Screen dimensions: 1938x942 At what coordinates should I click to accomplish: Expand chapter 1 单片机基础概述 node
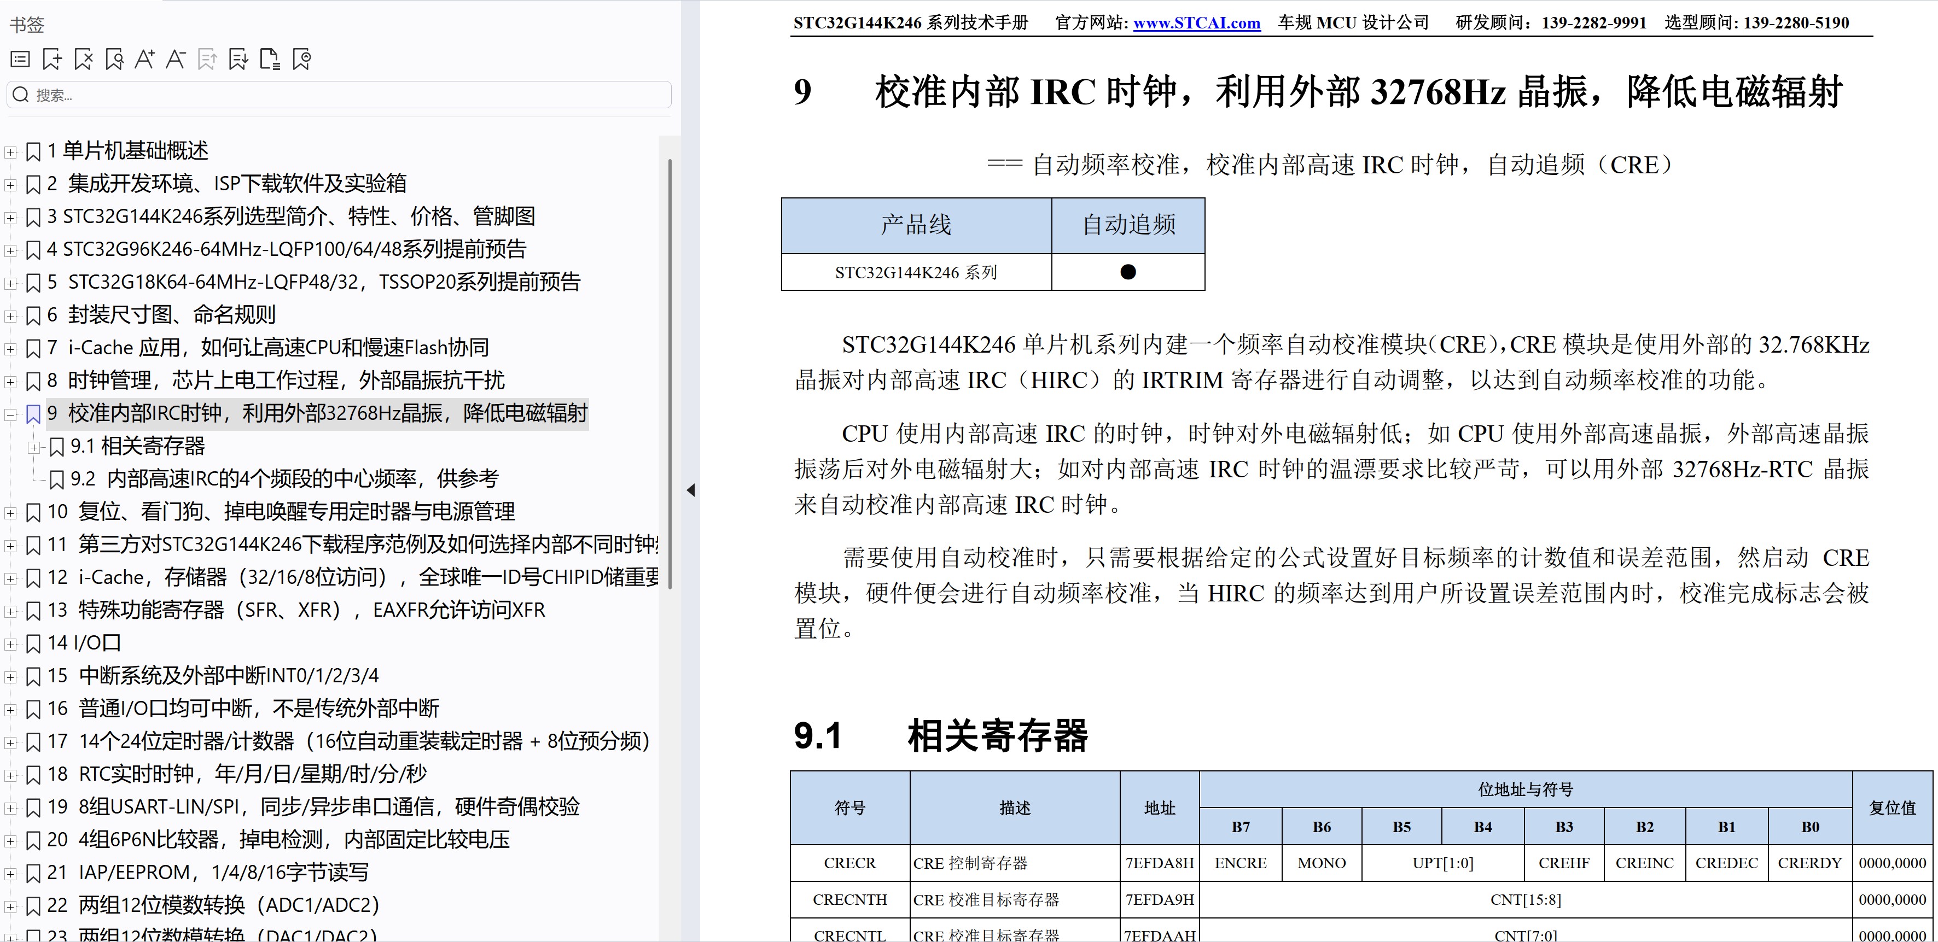click(x=10, y=152)
